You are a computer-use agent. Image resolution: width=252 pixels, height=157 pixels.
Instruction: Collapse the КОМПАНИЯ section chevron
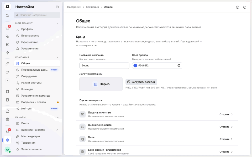click(x=58, y=57)
